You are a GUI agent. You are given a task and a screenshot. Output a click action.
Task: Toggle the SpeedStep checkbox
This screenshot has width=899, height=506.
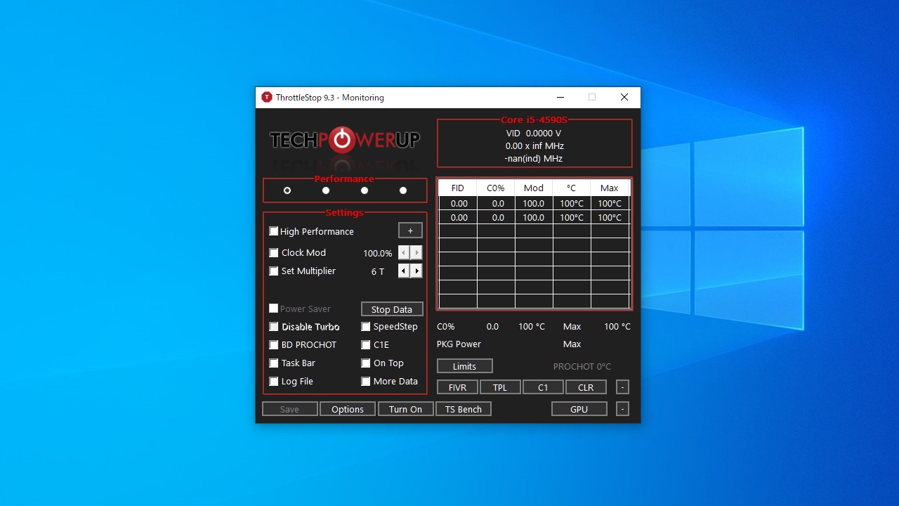pyautogui.click(x=366, y=327)
